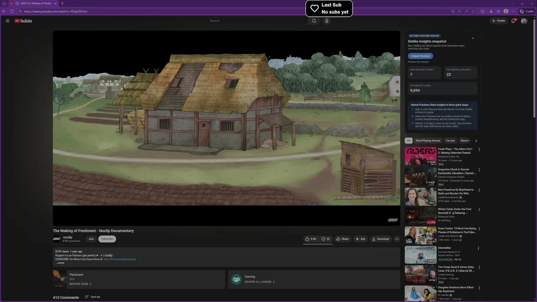Select the Recently uploaded chip
The image size is (537, 302).
465,141
